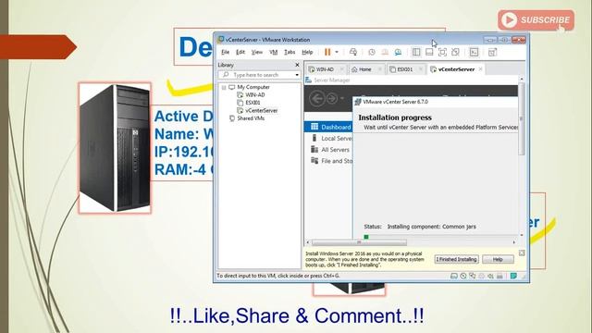Click the orange Suspend VM pause icon
Viewport: 592px width, 333px height.
[x=327, y=52]
